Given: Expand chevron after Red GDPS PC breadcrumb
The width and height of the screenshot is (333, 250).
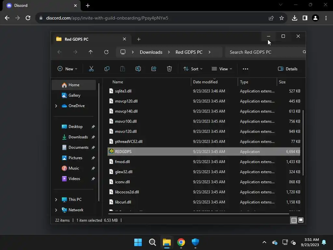Looking at the screenshot, I should click(x=209, y=52).
